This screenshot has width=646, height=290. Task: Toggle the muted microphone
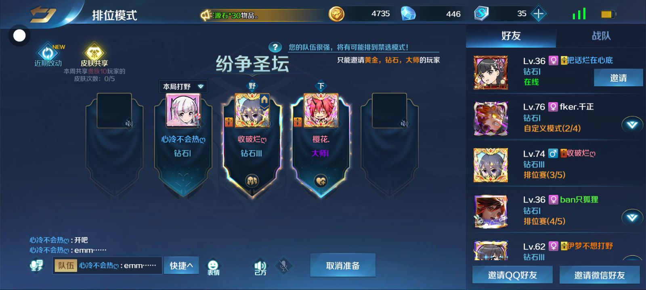[284, 266]
